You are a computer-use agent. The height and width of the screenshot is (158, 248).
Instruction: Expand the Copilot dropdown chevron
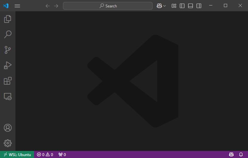[164, 6]
